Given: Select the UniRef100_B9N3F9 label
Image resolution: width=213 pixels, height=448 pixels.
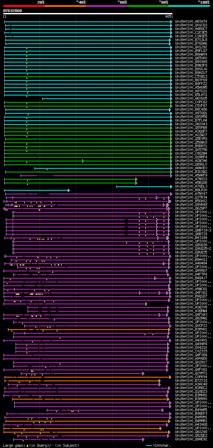Looking at the screenshot, I should 191,65.
